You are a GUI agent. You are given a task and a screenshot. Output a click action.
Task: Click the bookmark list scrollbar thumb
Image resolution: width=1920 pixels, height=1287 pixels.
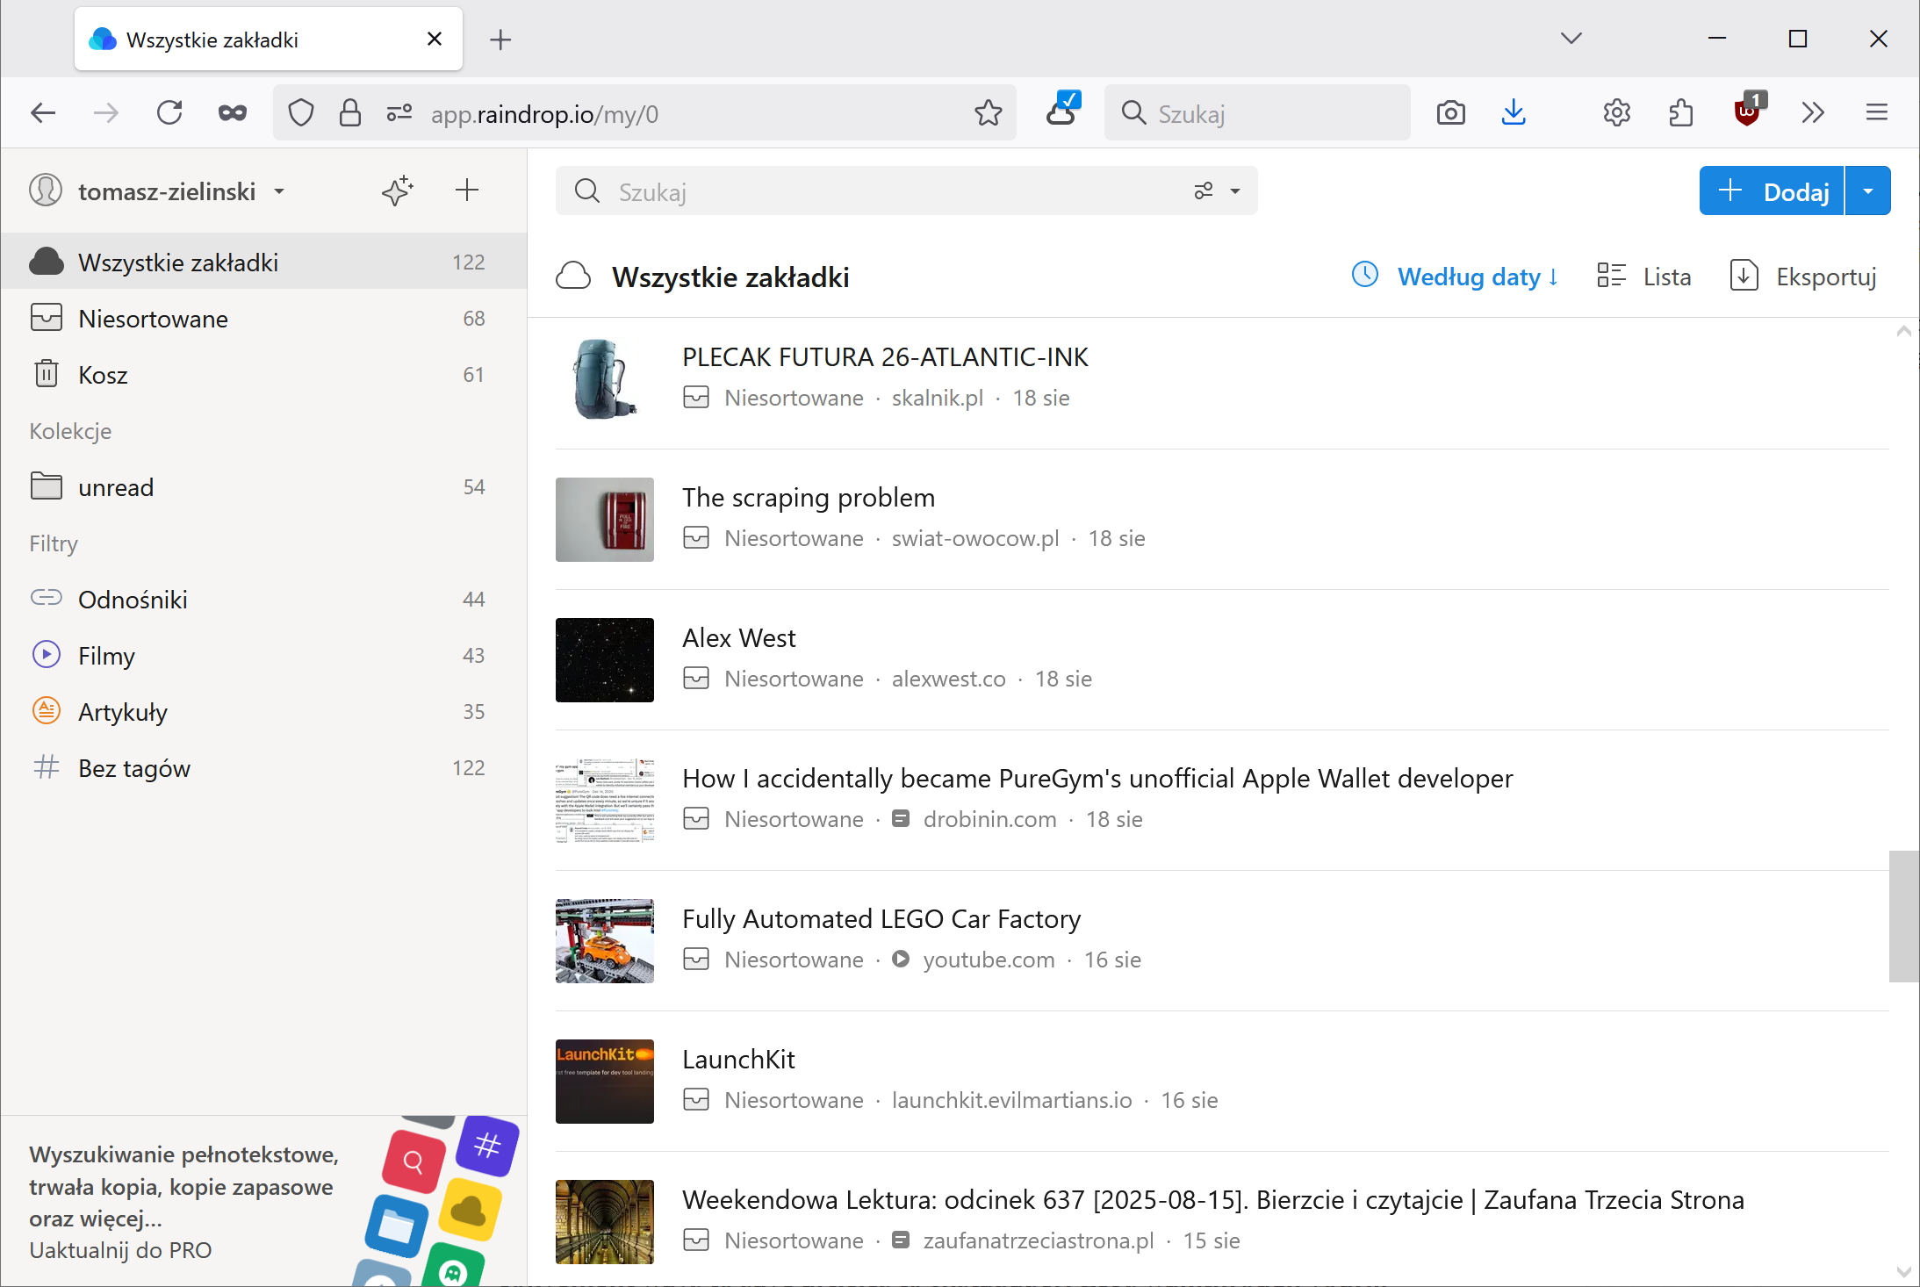(1903, 916)
